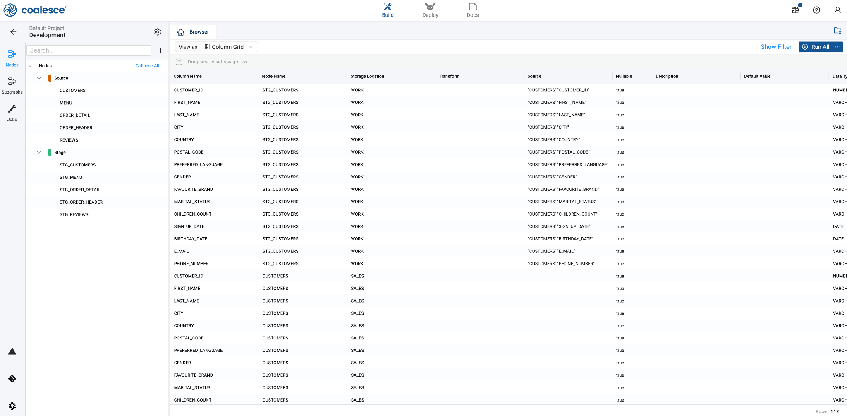Collapse the Stage node group
Image resolution: width=847 pixels, height=416 pixels.
(x=39, y=153)
